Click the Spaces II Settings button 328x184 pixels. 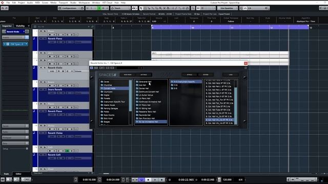[x=143, y=75]
